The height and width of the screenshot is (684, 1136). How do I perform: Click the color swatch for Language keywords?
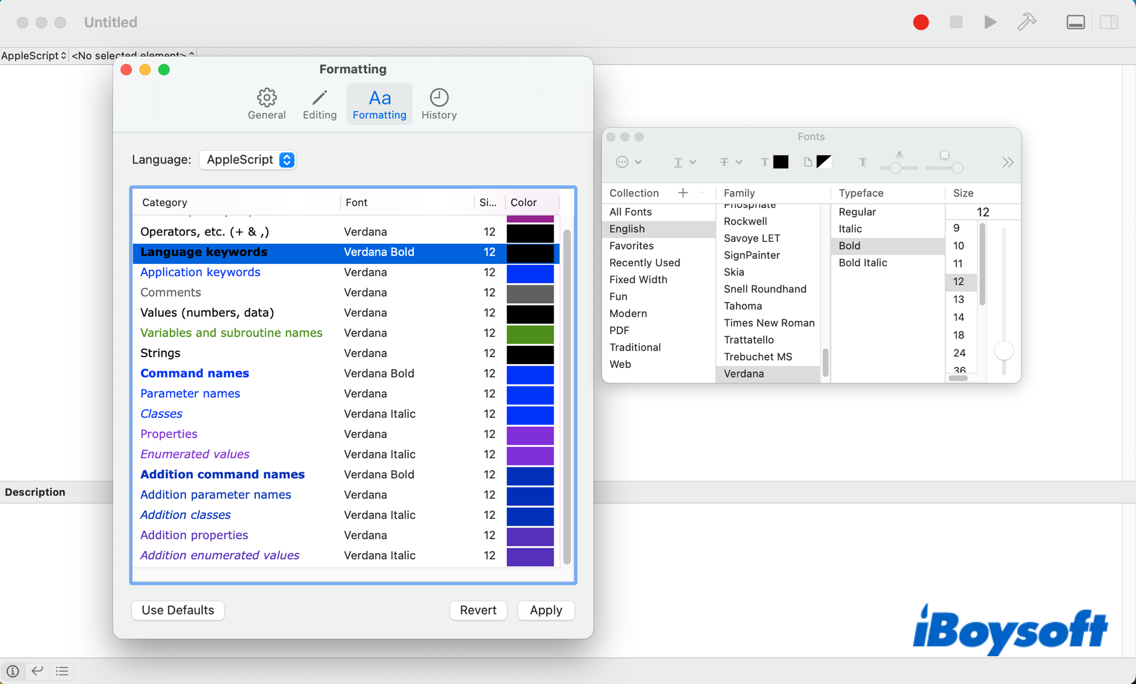pyautogui.click(x=531, y=251)
